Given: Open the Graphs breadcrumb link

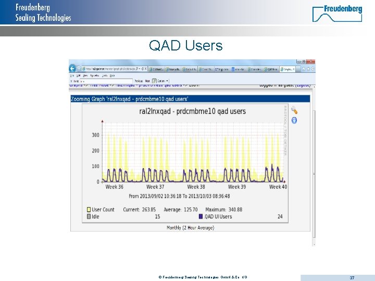Looking at the screenshot, I should pyautogui.click(x=76, y=85).
